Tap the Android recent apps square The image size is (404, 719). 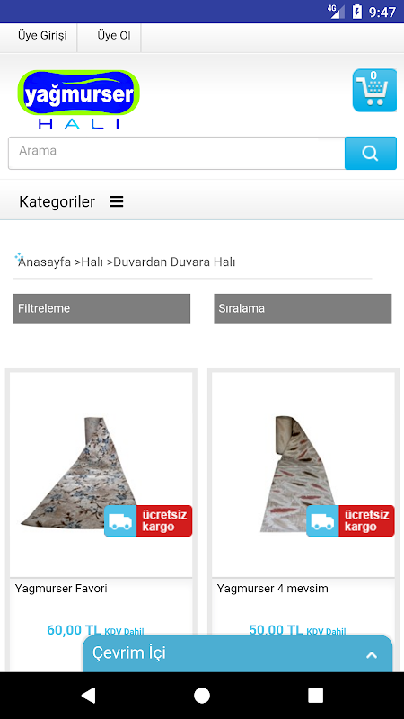click(x=316, y=695)
